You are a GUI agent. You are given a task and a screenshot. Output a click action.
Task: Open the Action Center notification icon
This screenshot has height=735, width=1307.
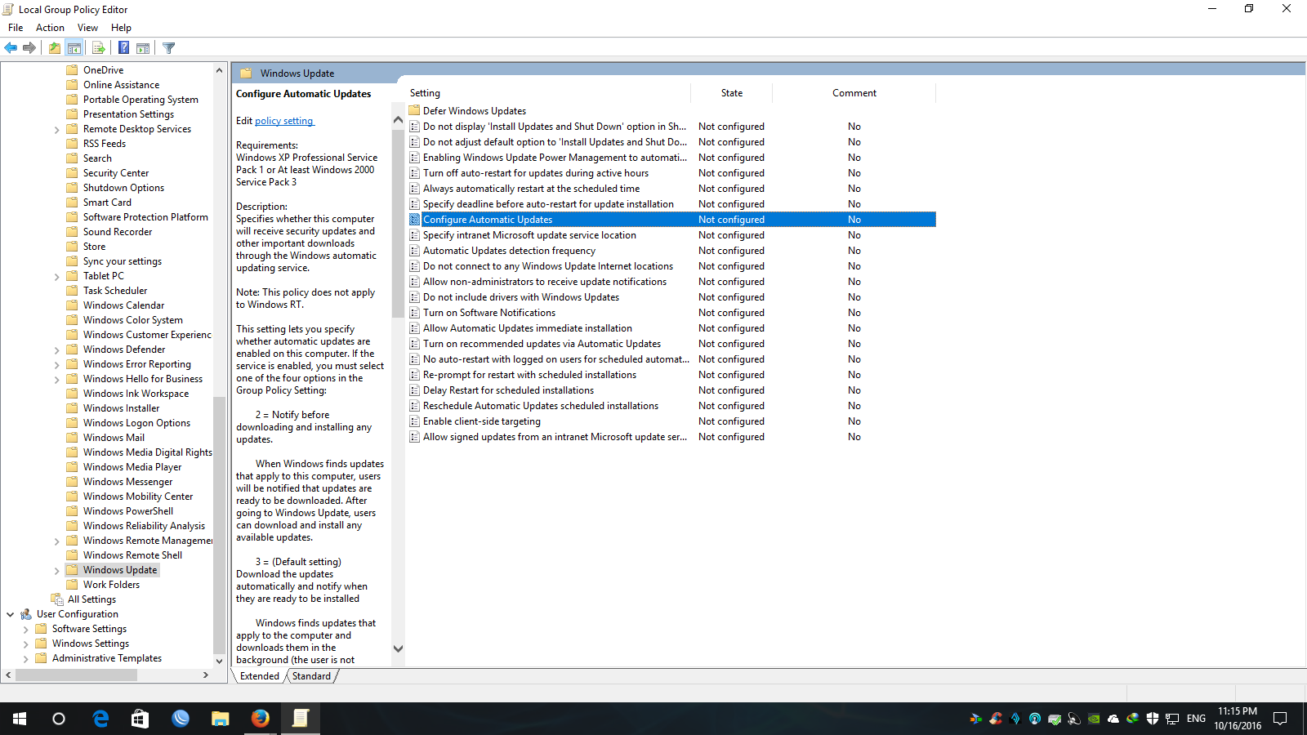1280,719
